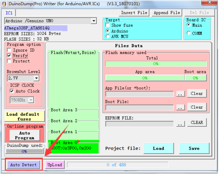The height and width of the screenshot is (174, 219).
Task: Enable the Protect checkbox
Action: pyautogui.click(x=9, y=61)
